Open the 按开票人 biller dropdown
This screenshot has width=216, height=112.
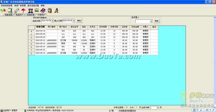[x=151, y=21]
